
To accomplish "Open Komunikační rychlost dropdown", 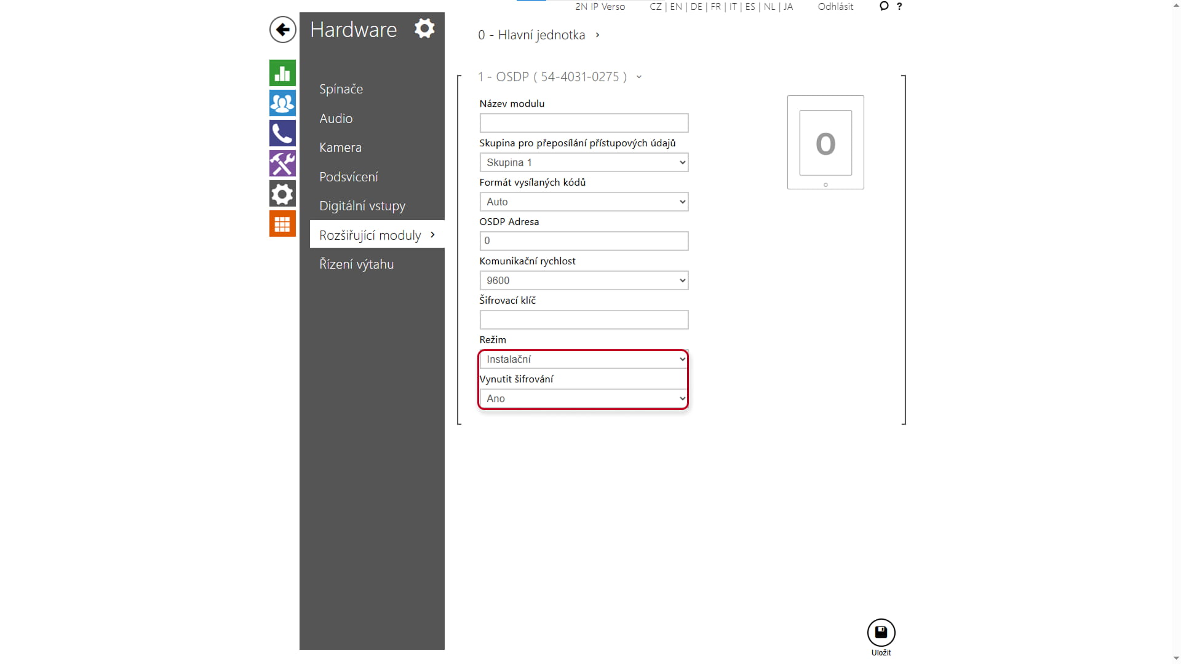I will click(584, 280).
